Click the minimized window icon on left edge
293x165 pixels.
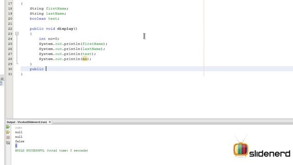point(2,78)
